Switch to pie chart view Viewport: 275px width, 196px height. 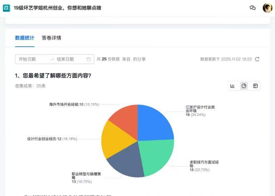point(244,86)
